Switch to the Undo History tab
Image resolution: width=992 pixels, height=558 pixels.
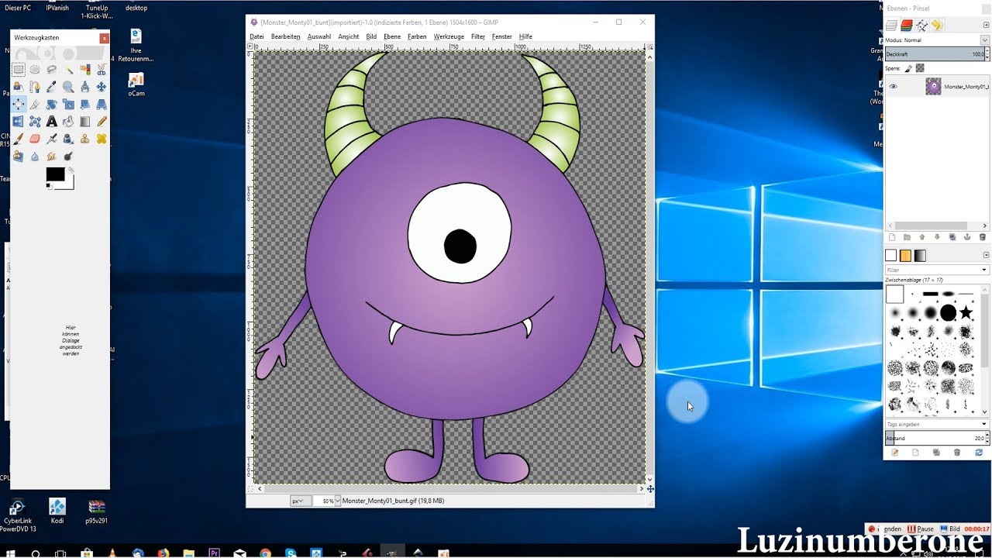937,25
